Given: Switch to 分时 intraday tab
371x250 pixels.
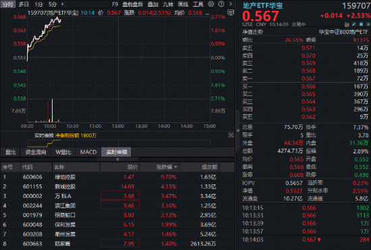Looking at the screenshot, I should [x=7, y=4].
